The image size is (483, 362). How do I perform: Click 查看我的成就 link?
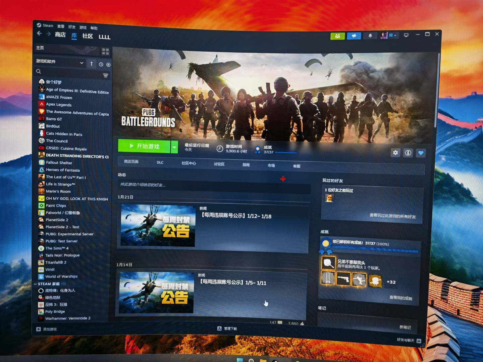400,298
